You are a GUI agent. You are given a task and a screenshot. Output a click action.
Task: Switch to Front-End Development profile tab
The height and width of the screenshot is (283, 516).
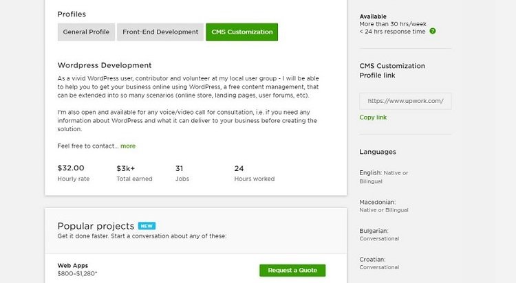click(160, 32)
